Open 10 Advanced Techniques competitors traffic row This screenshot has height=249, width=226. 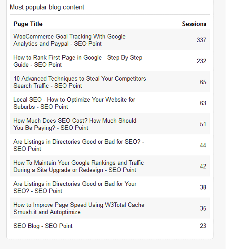pos(110,82)
